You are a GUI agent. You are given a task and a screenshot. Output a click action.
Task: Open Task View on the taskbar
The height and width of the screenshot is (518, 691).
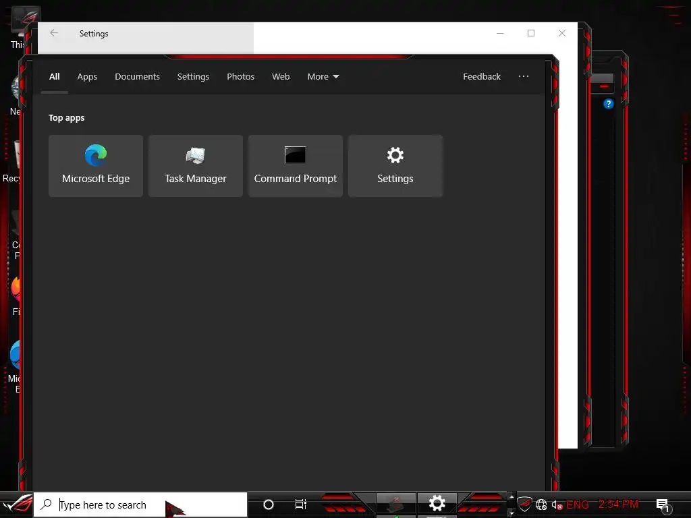point(300,505)
